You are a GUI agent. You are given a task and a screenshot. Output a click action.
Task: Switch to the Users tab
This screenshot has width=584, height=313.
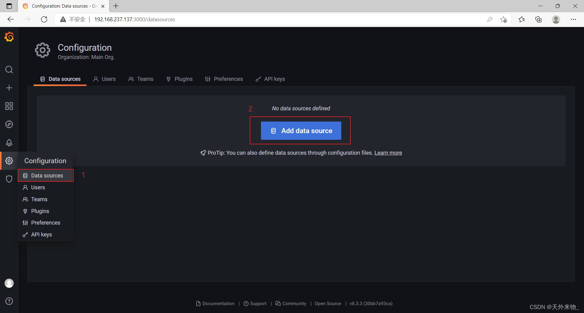pos(104,79)
